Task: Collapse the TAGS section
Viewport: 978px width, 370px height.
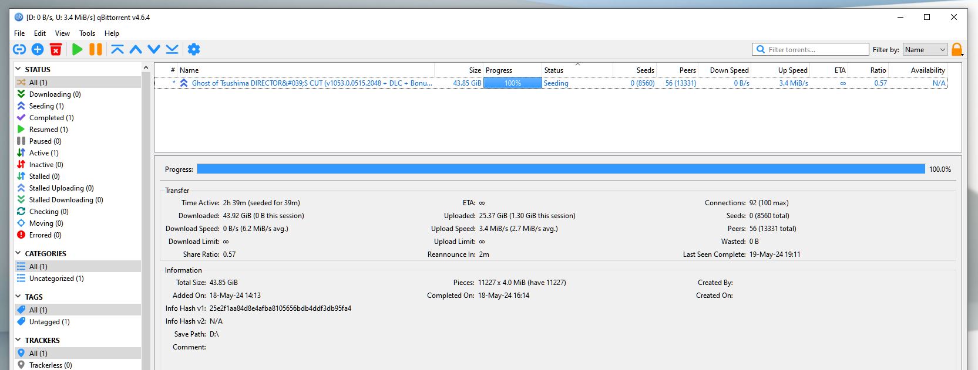Action: click(18, 297)
